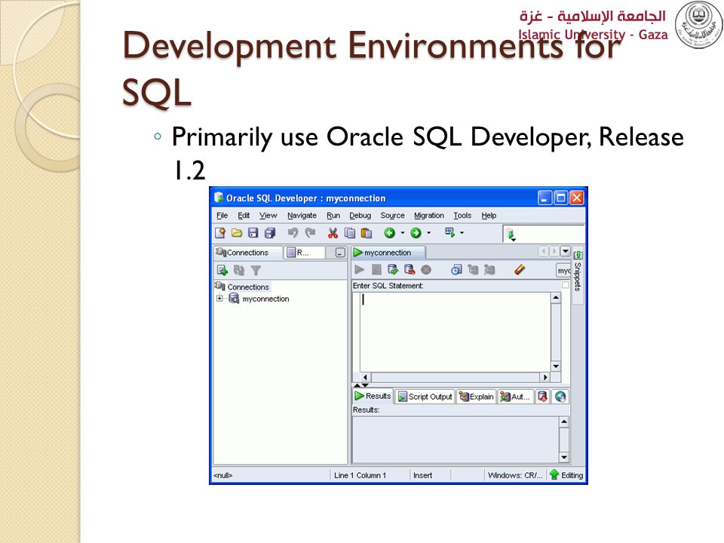Viewport: 724px width, 543px height.
Task: Toggle checkbox beside Enter SQL Statement
Action: [565, 285]
